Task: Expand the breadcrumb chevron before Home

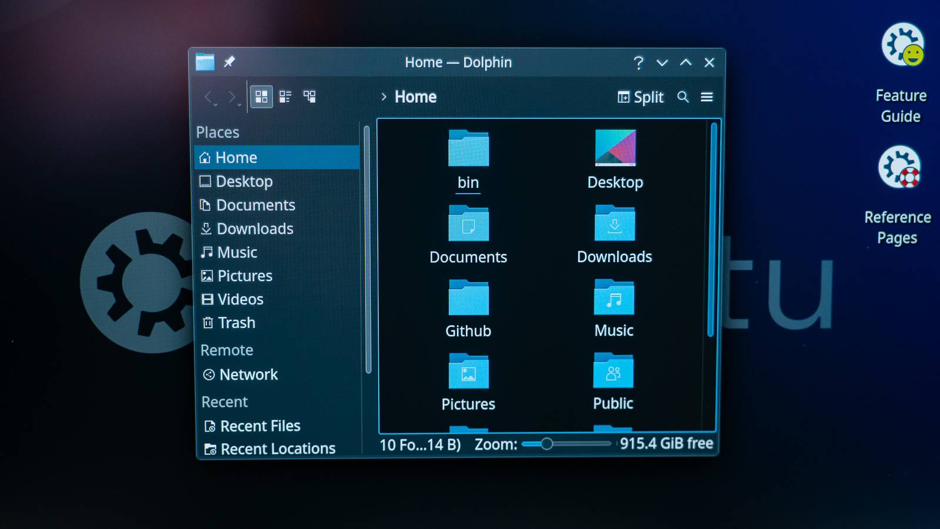Action: pyautogui.click(x=384, y=97)
